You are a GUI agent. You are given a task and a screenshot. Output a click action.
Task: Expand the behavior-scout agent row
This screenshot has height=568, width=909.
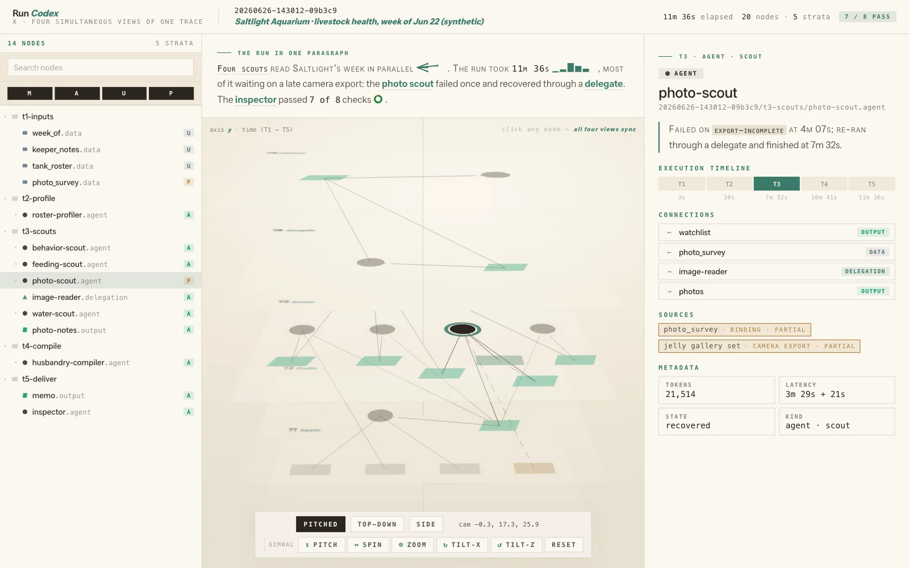[16, 248]
